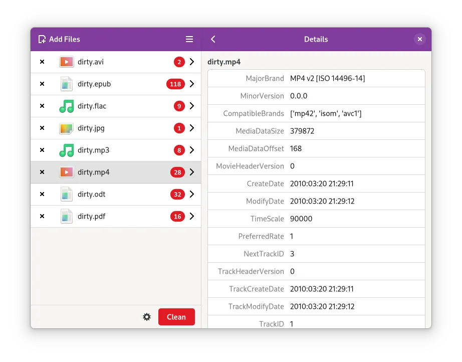Expand details arrow for dirty.epub
Image resolution: width=462 pixels, height=362 pixels.
pyautogui.click(x=191, y=84)
